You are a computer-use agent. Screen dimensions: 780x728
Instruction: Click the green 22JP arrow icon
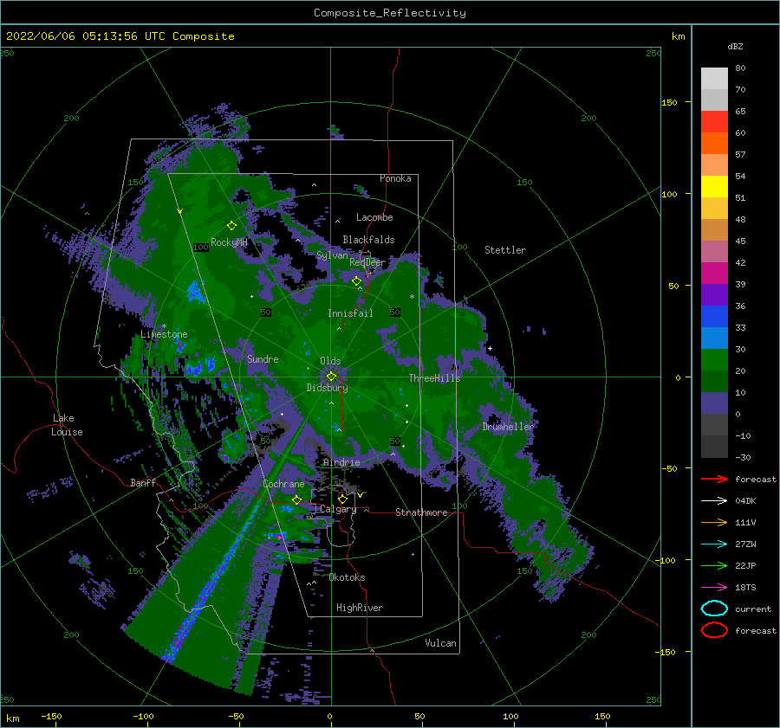(x=714, y=565)
